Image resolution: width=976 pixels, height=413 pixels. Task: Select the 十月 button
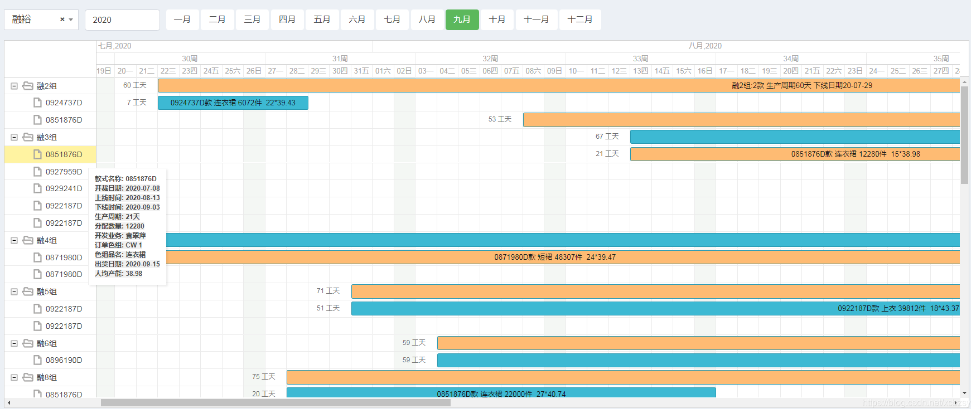(x=497, y=20)
